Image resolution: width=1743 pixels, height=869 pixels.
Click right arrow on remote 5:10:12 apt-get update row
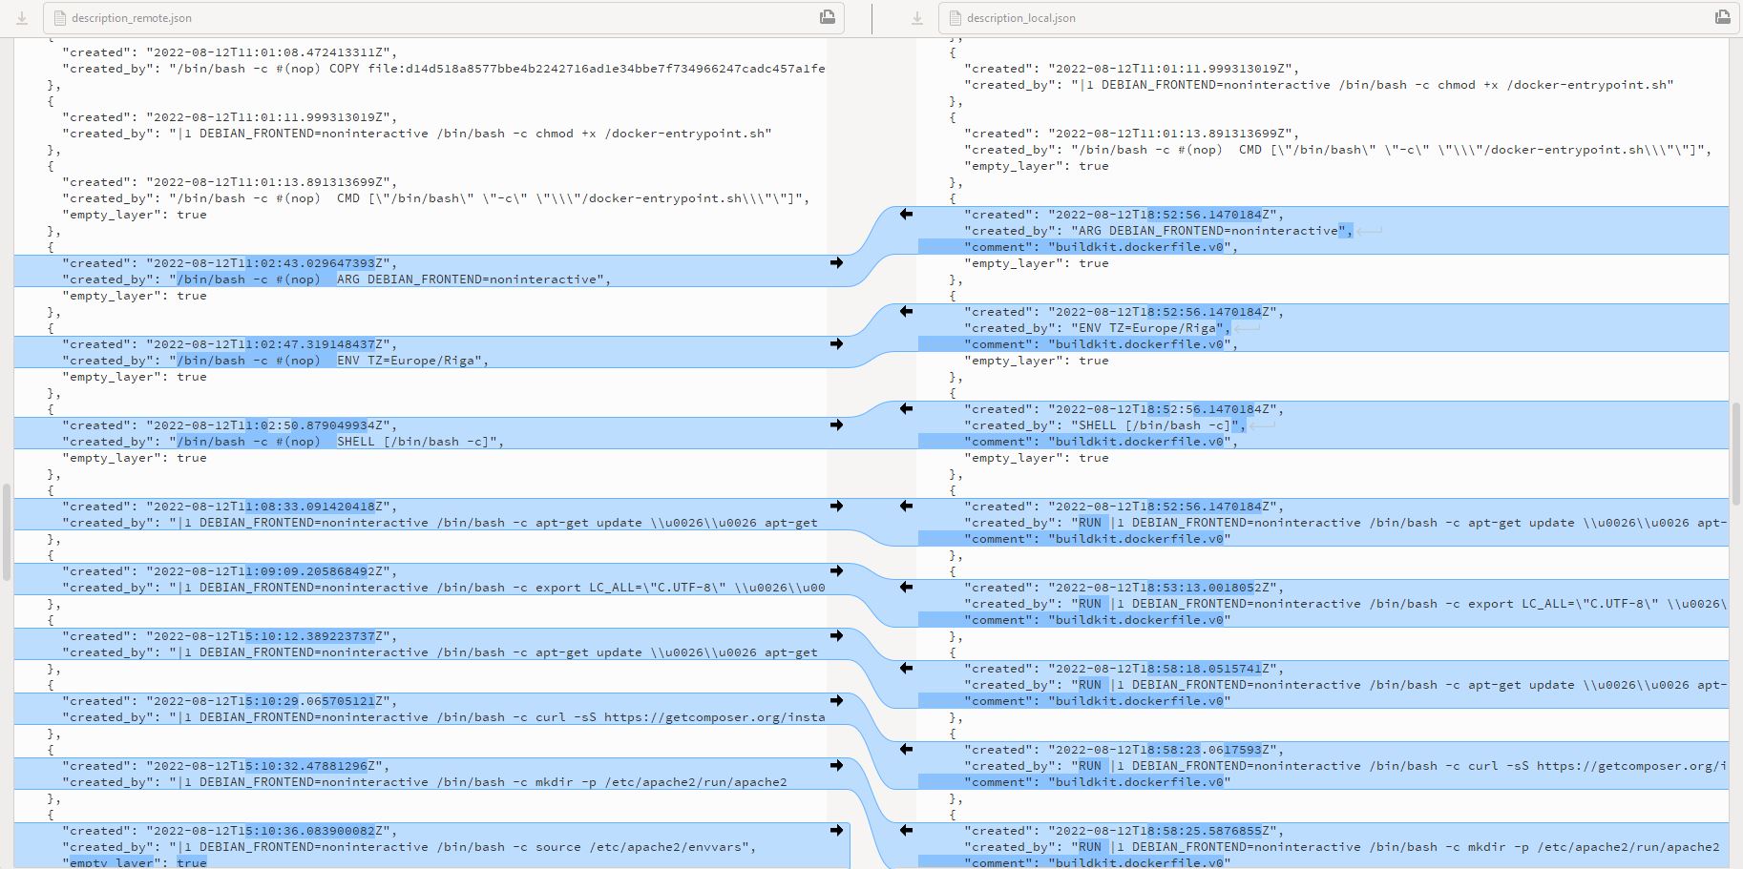836,636
